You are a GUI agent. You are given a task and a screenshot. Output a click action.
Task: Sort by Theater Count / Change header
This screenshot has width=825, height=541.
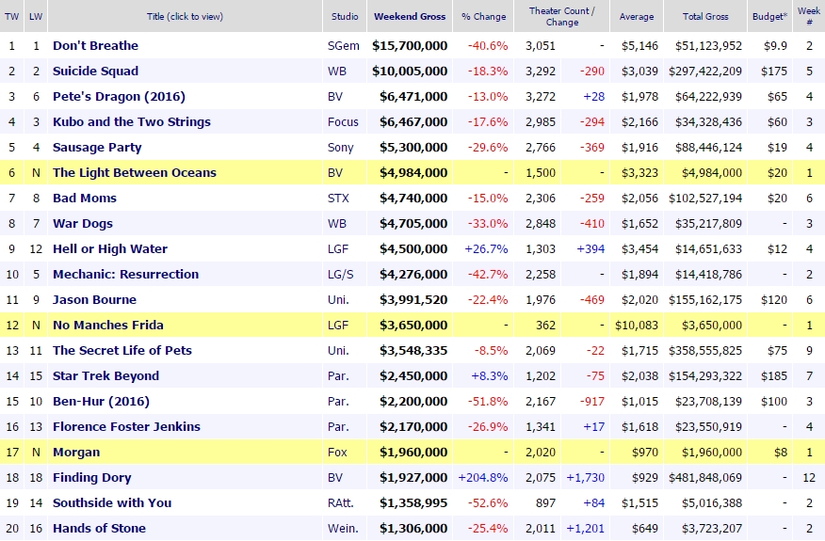562,16
